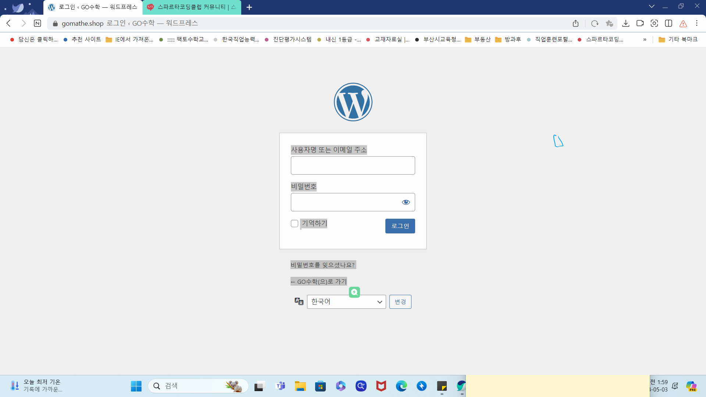Click the language translate icon beside dropdown
Screen dimensions: 706x397
(299, 301)
